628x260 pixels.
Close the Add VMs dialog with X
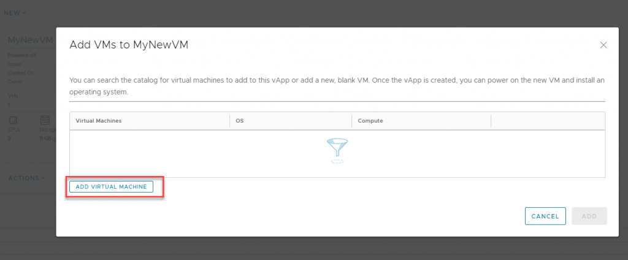[603, 45]
